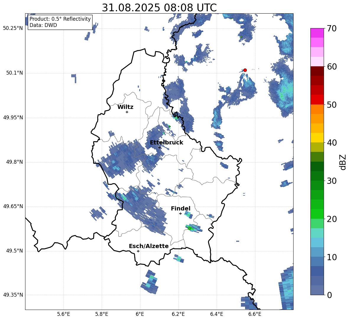Click the timestamp title 31.08.2025 08:08 UTC

(x=159, y=8)
